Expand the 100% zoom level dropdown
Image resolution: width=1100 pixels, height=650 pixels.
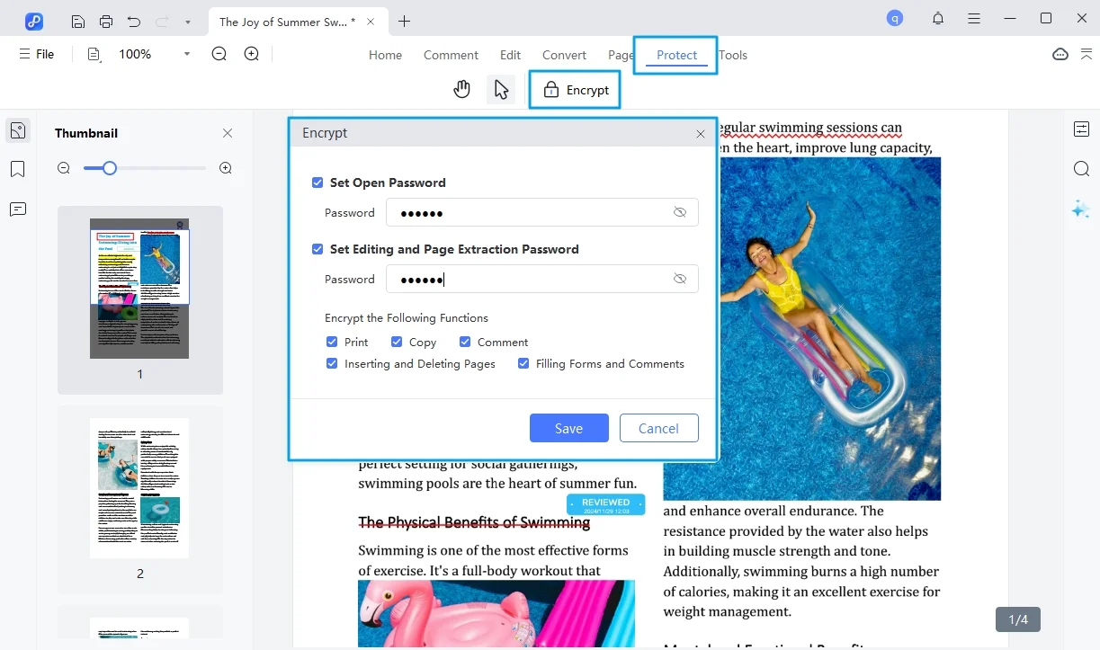187,54
